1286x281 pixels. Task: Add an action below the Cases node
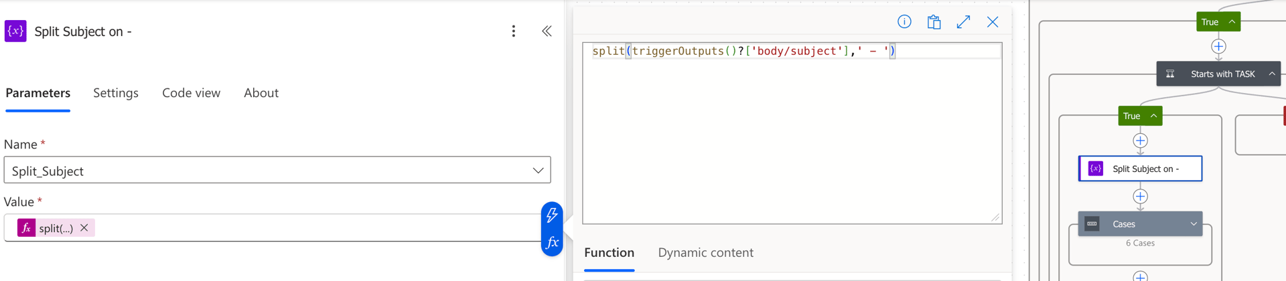[x=1140, y=276]
